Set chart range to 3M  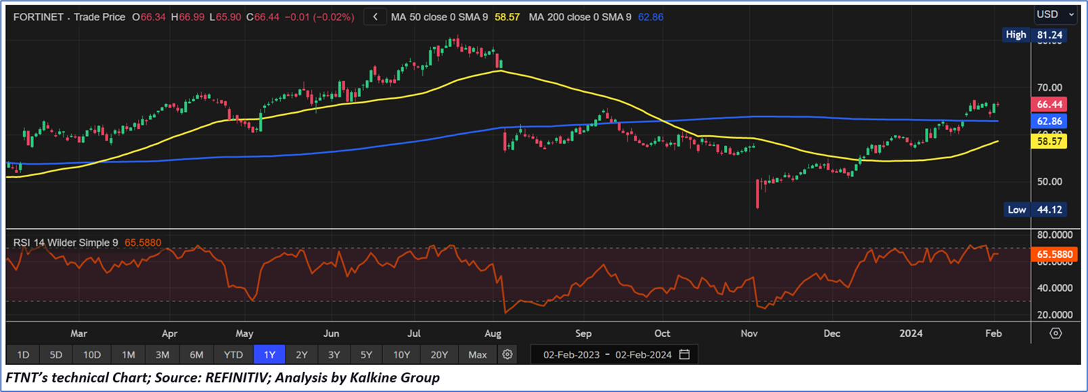pyautogui.click(x=162, y=354)
